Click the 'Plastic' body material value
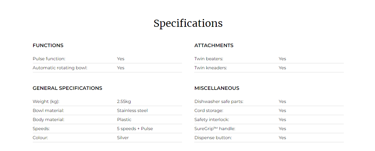Viewport: 375px width, 151px height. click(124, 119)
